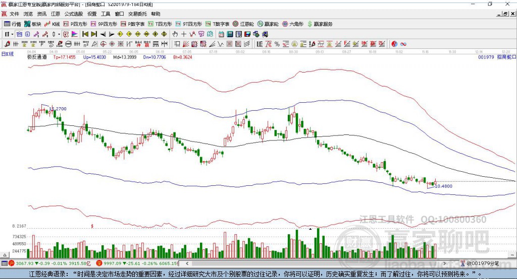Viewport: 517px width, 279px height.
Task: Click the calendar icon in toolbar
Action: click(x=221, y=34)
